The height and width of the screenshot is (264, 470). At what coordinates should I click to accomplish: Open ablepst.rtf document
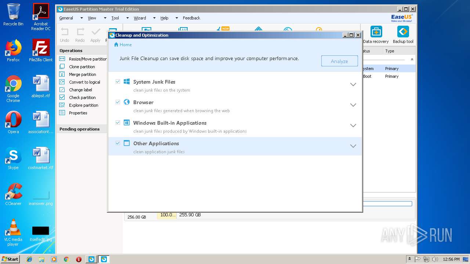tap(41, 87)
